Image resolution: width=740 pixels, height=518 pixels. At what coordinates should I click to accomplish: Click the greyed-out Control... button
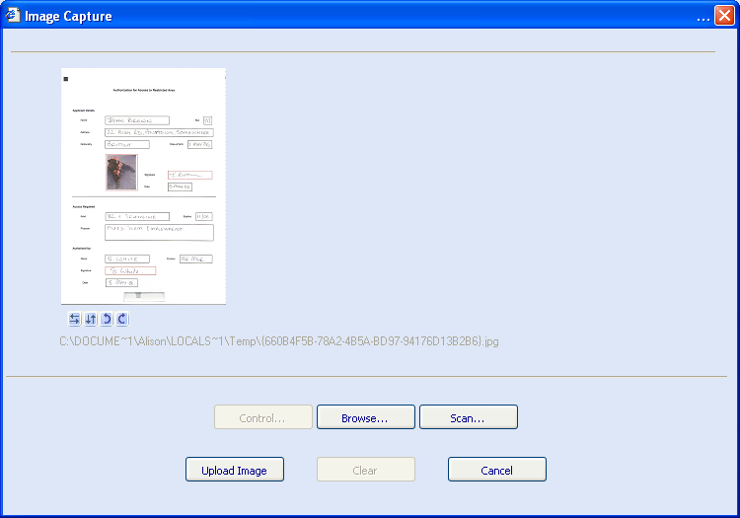click(x=262, y=417)
